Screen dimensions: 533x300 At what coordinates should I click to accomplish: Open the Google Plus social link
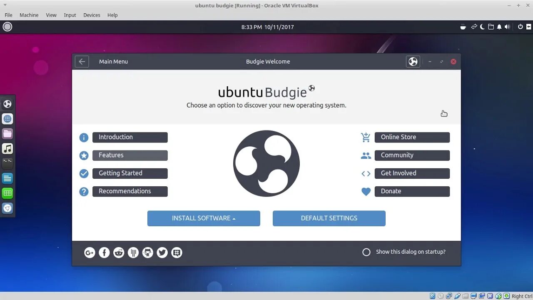coord(90,252)
